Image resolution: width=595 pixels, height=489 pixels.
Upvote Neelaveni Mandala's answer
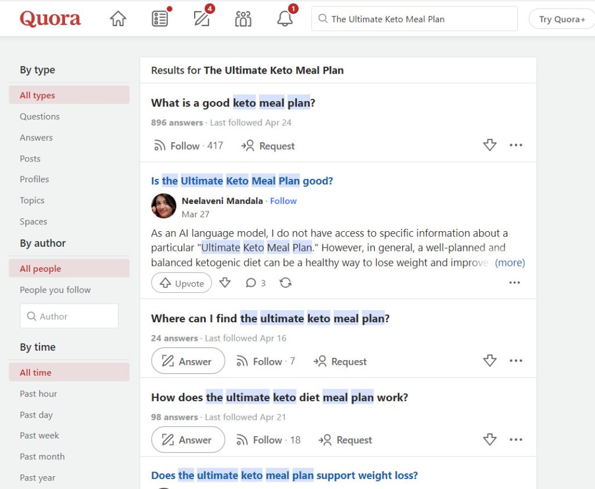pyautogui.click(x=182, y=283)
